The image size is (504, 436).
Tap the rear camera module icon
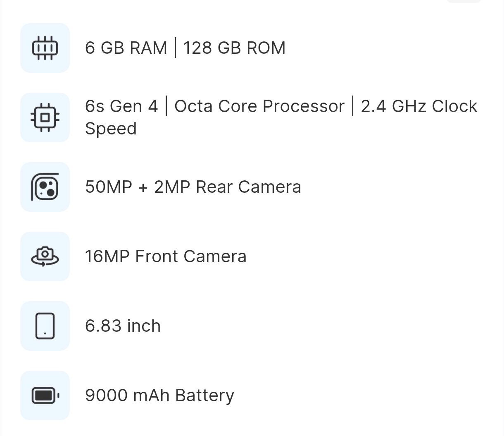tap(45, 187)
